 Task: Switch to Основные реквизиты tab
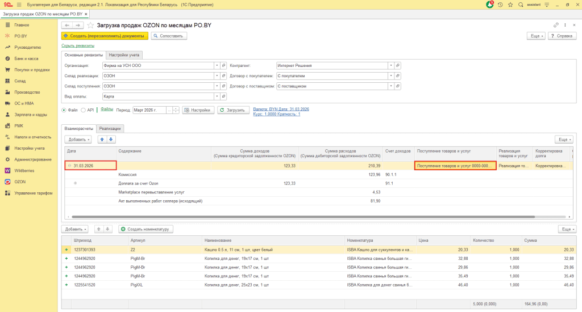(84, 55)
